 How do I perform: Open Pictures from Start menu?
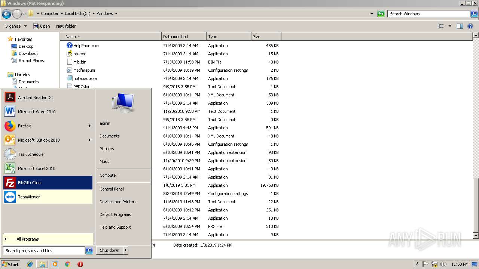point(107,149)
